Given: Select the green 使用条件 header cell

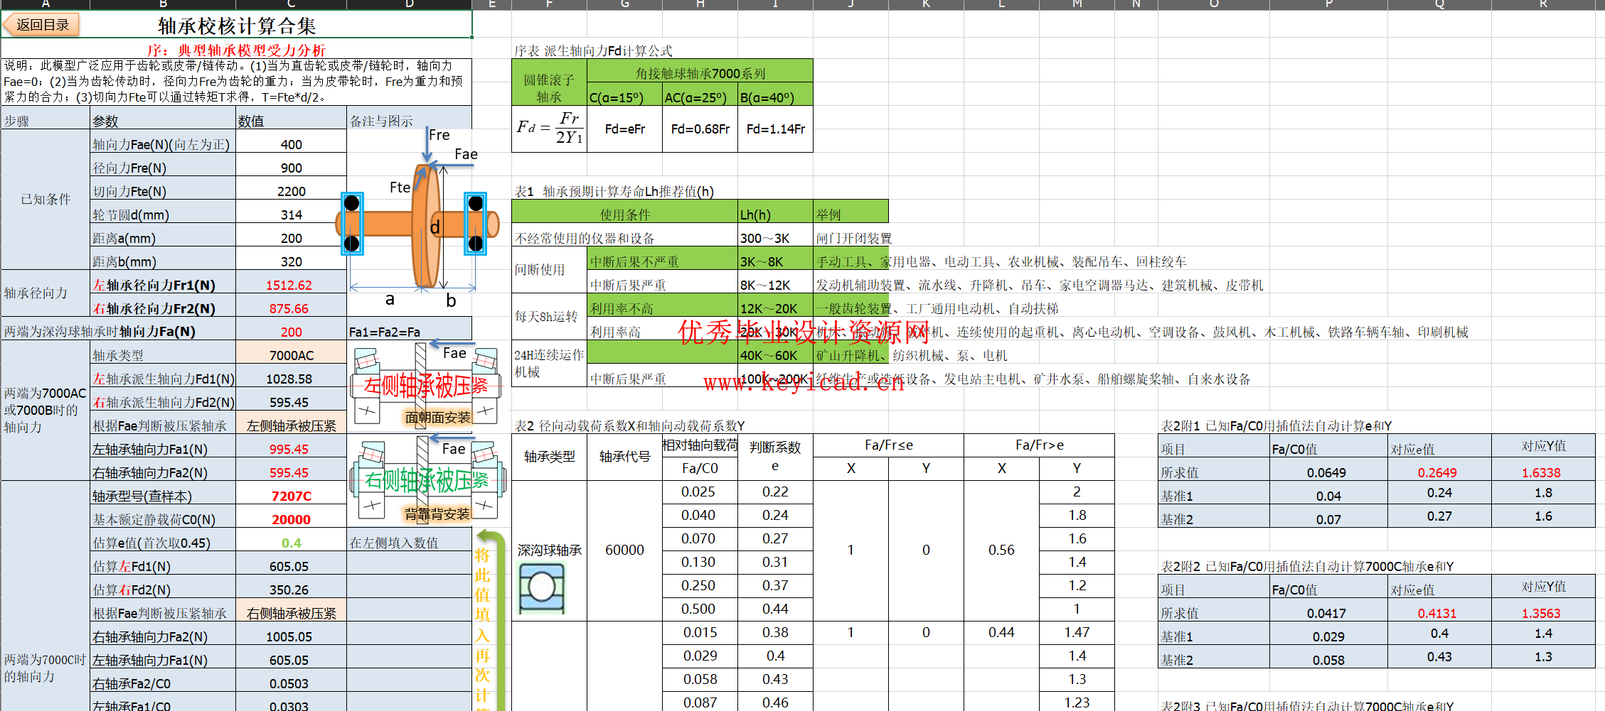Looking at the screenshot, I should pos(624,215).
